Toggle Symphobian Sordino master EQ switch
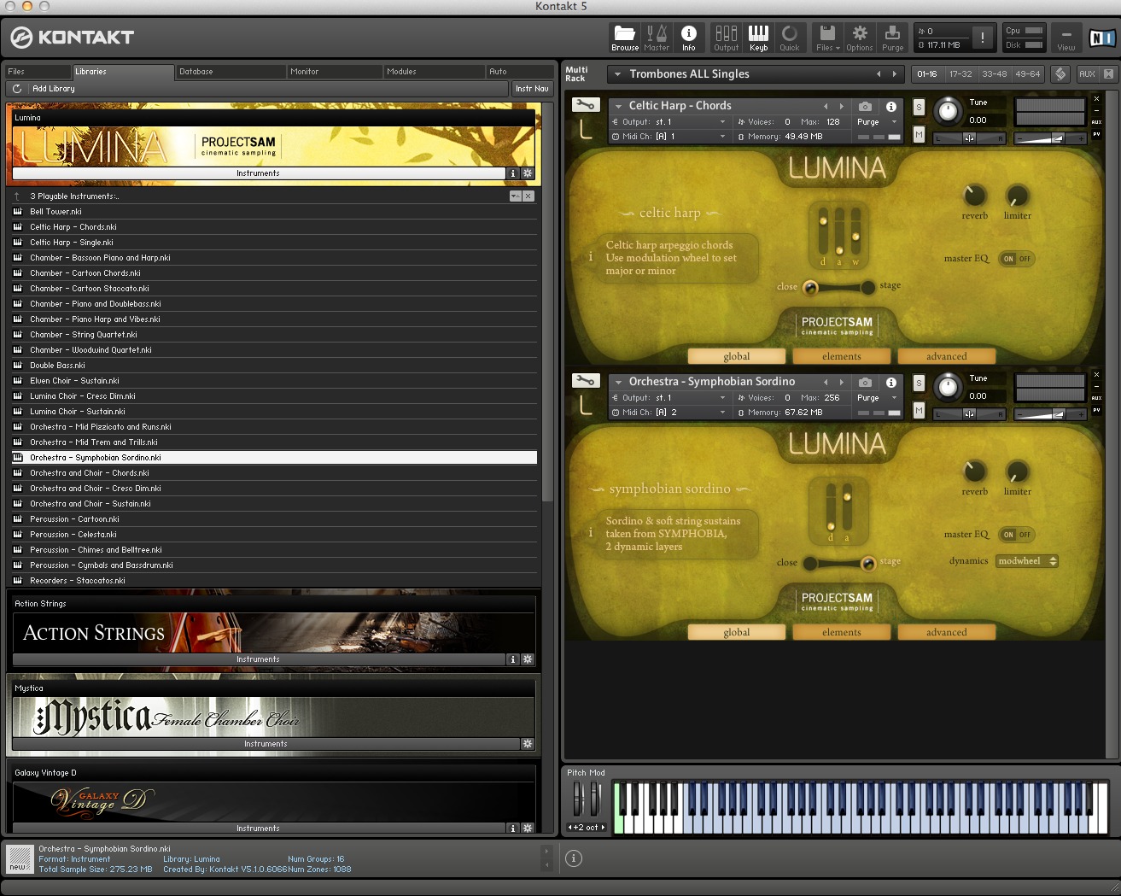Viewport: 1121px width, 896px height. tap(1016, 535)
